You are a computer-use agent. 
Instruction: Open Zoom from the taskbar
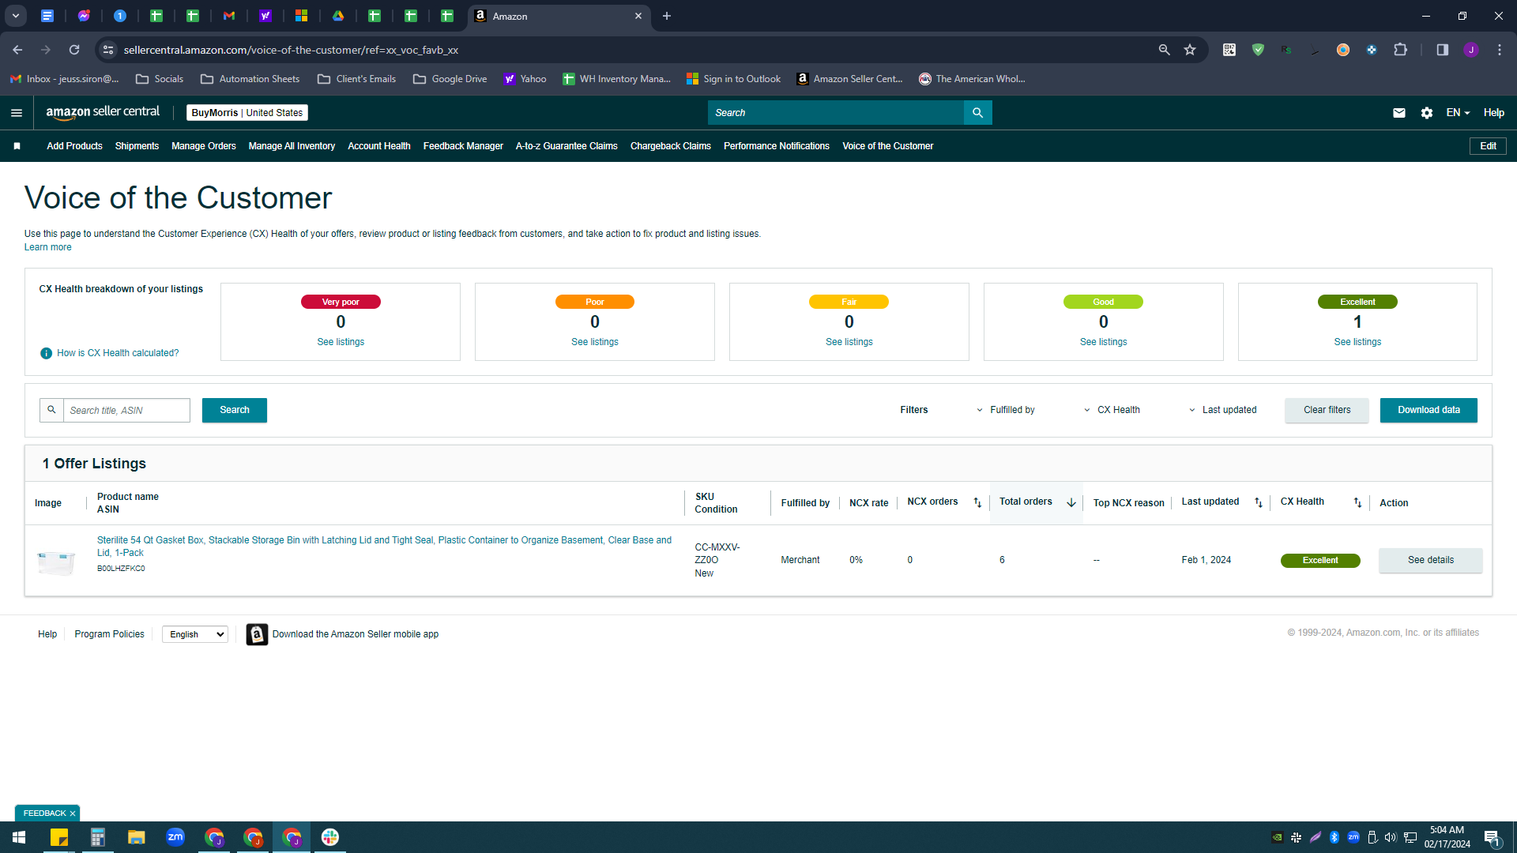click(x=175, y=837)
